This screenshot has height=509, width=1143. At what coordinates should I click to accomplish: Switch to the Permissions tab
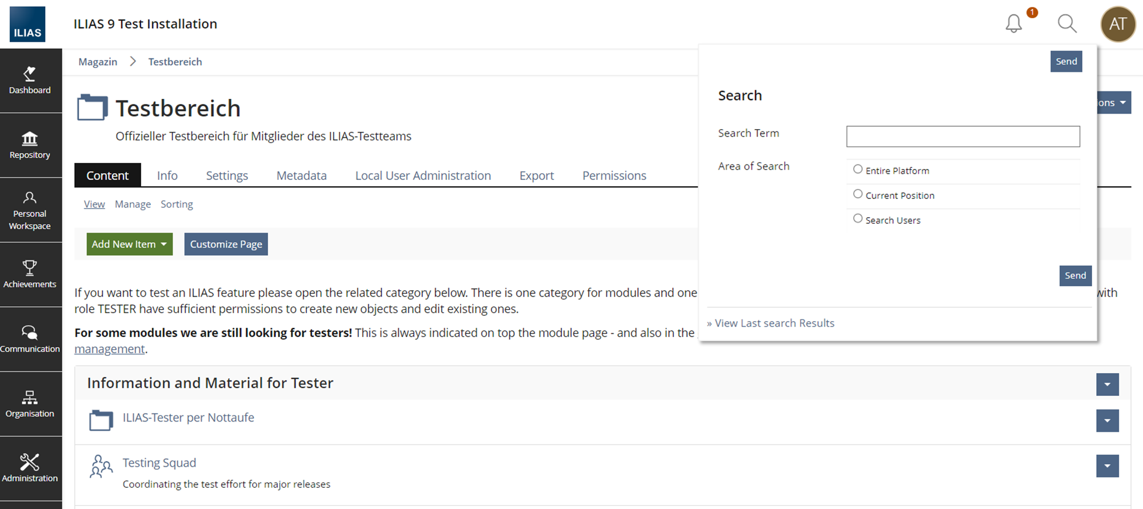(614, 175)
